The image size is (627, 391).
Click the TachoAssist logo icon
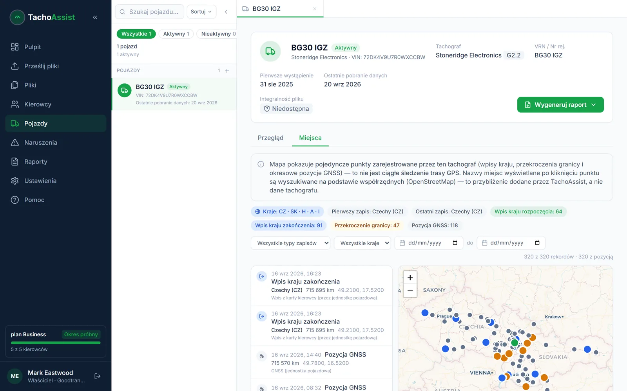click(x=17, y=17)
